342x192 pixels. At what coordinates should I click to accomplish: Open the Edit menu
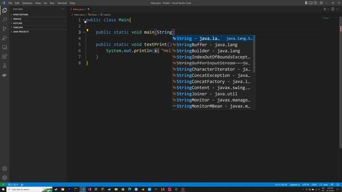[17, 3]
